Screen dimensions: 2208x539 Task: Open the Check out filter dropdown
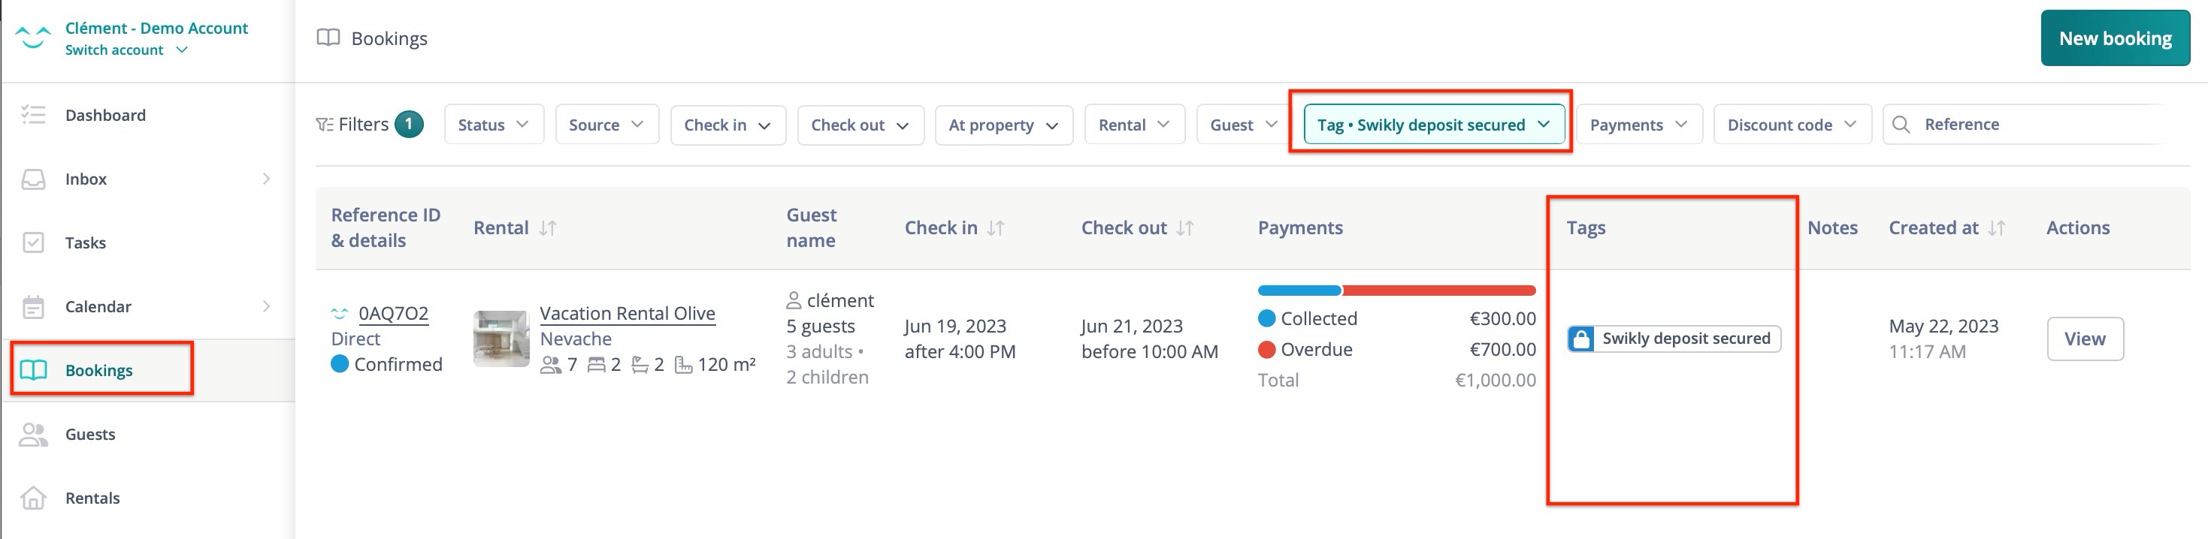pos(861,125)
